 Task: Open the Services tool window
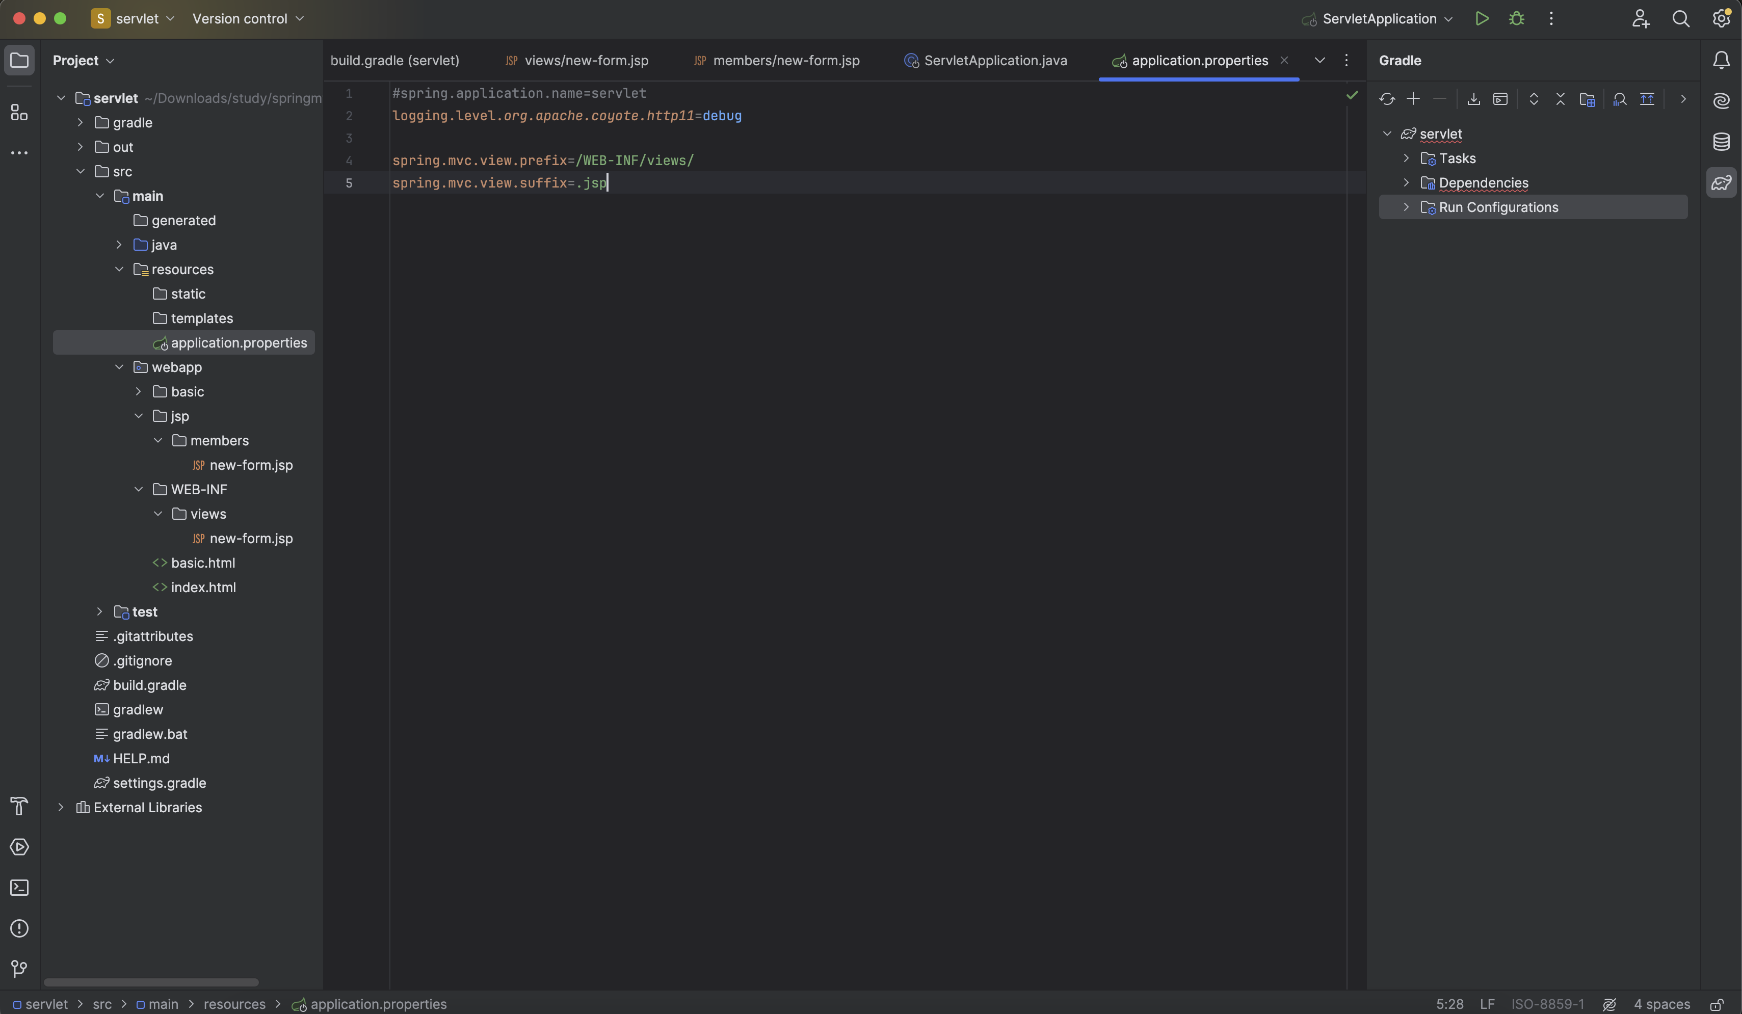pyautogui.click(x=19, y=847)
